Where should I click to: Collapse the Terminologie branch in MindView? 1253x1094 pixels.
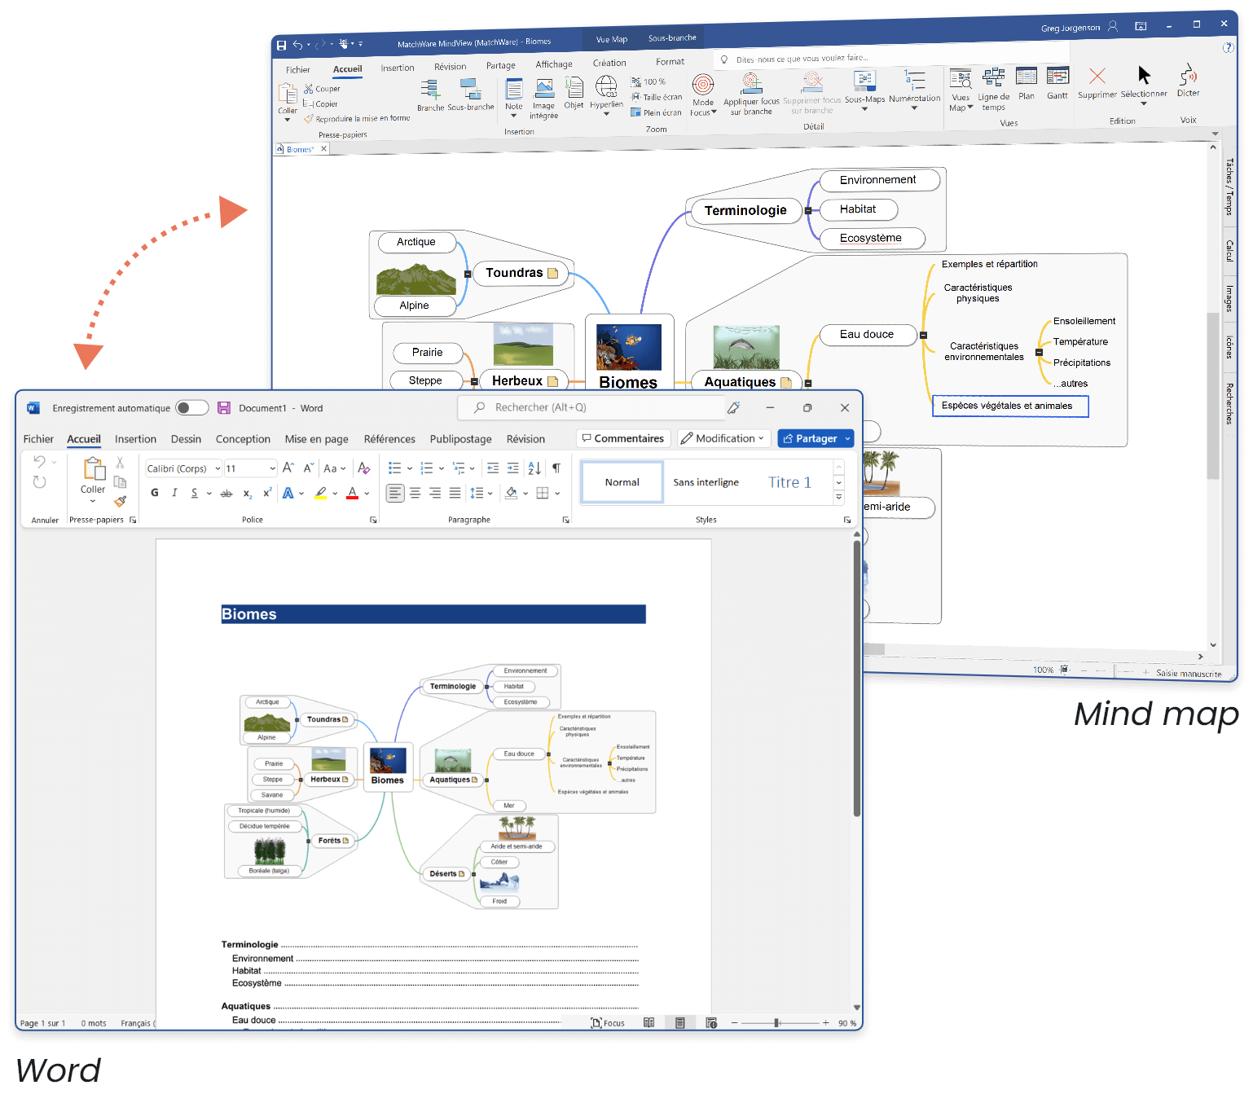point(807,211)
